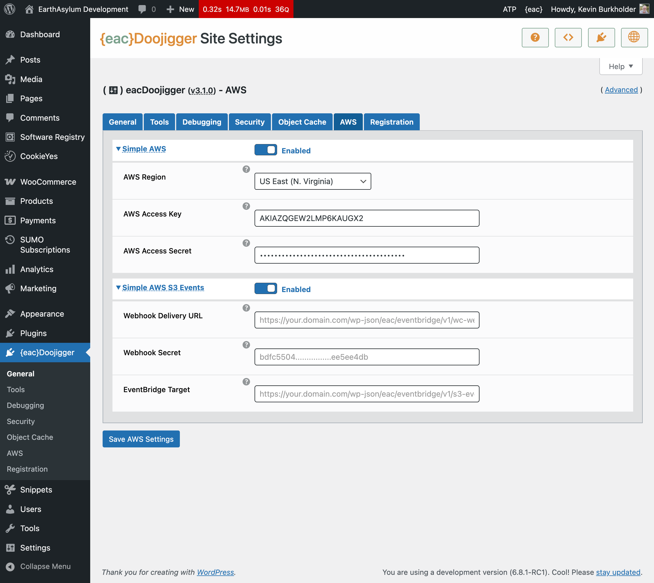Click the help icon beside Webhook Delivery URL

(246, 308)
